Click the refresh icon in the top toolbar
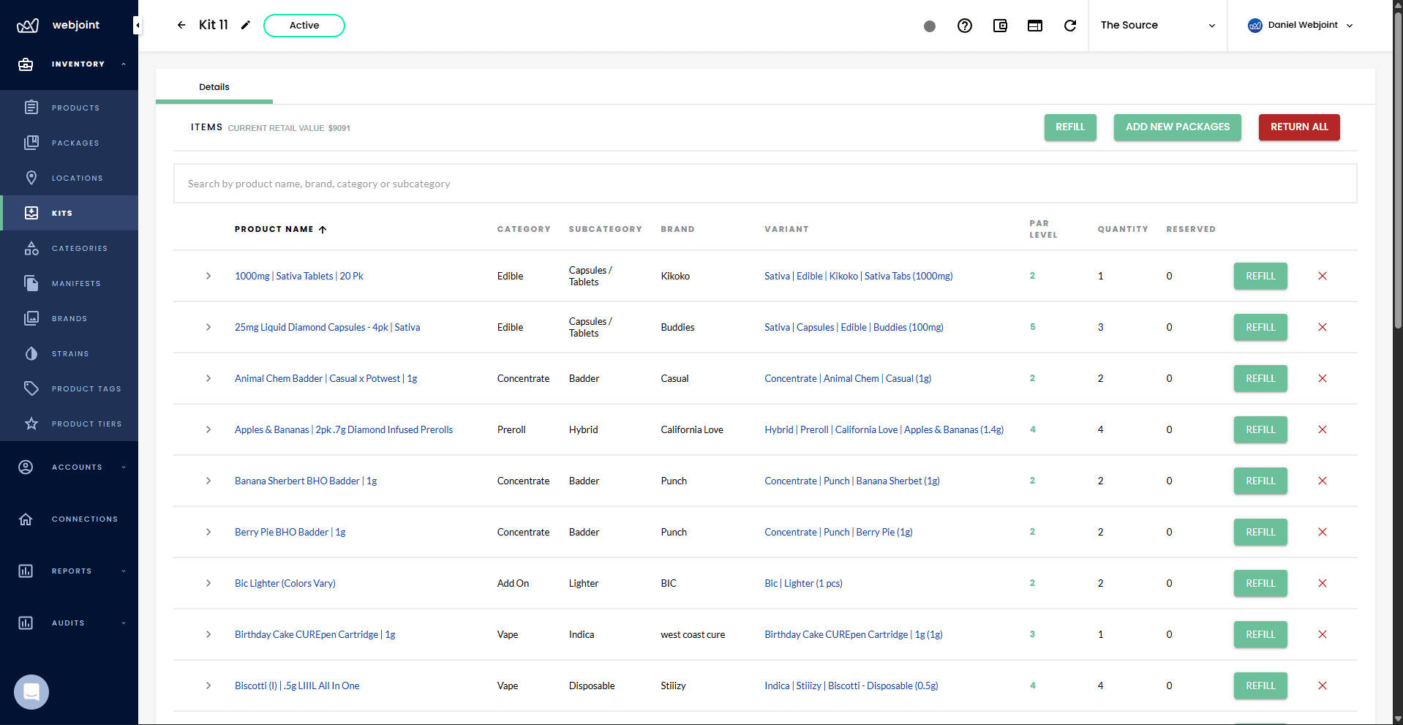 coord(1070,25)
